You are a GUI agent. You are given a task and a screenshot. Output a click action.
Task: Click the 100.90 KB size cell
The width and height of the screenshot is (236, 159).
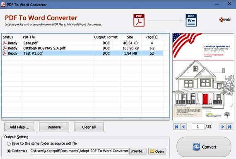pos(130,48)
